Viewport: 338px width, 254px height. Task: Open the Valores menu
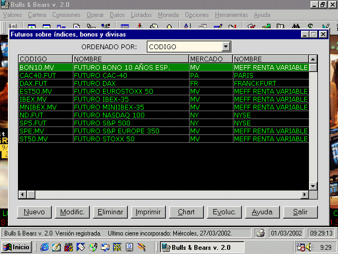[x=13, y=15]
